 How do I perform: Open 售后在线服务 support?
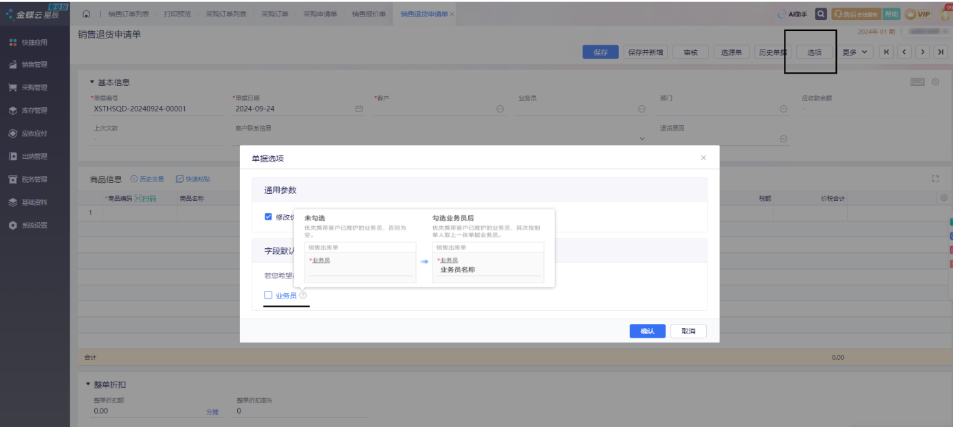point(855,14)
